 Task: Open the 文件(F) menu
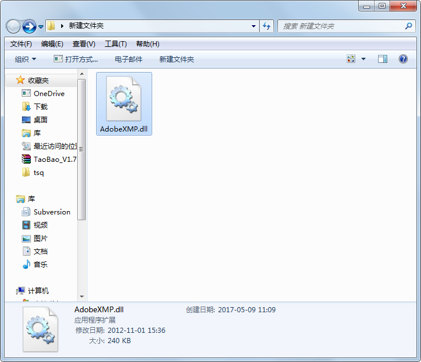(x=21, y=43)
